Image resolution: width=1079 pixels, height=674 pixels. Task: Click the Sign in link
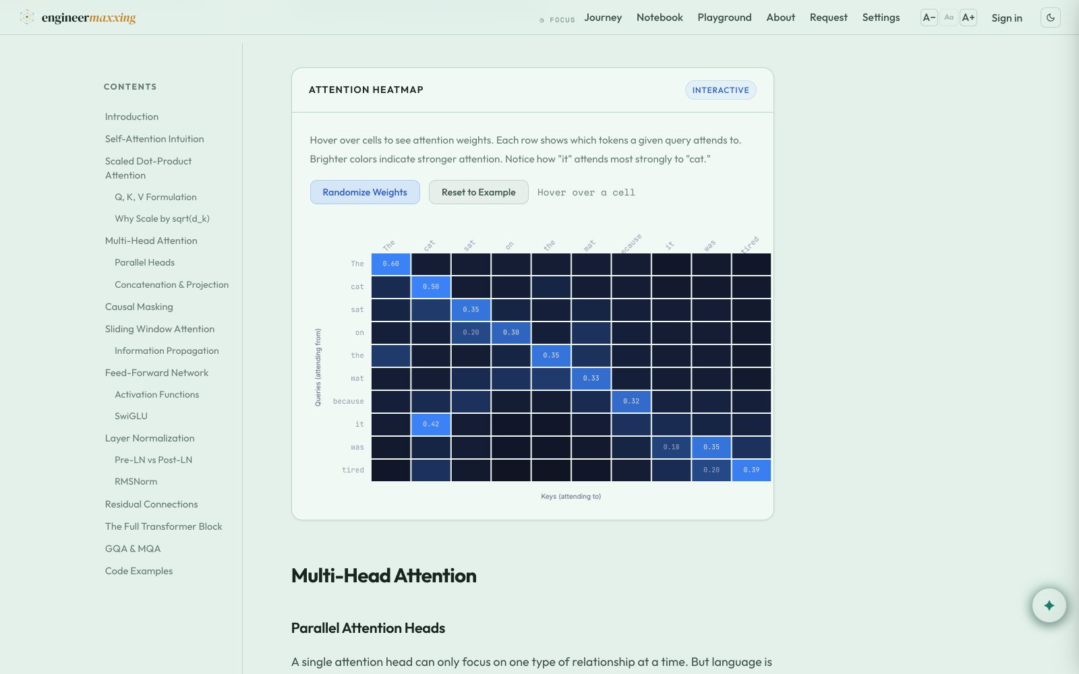[1007, 18]
